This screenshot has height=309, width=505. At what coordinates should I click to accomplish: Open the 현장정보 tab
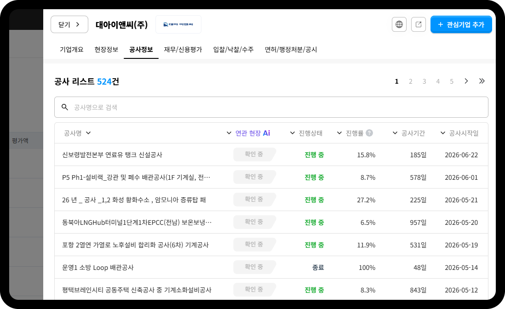coord(106,50)
